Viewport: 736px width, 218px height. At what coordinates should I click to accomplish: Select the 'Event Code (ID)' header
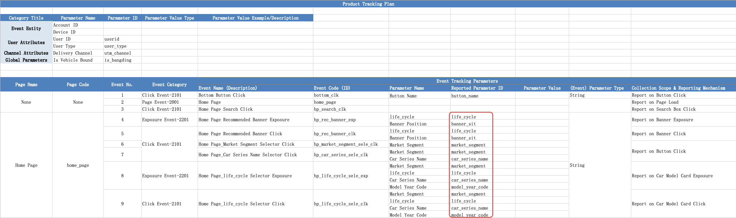(x=351, y=88)
